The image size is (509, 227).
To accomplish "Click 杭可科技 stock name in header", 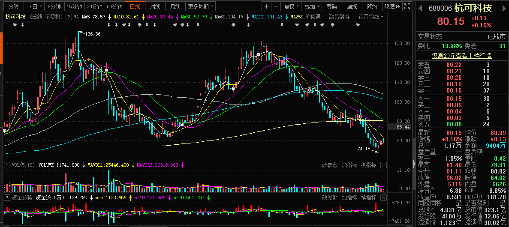I will pos(473,8).
